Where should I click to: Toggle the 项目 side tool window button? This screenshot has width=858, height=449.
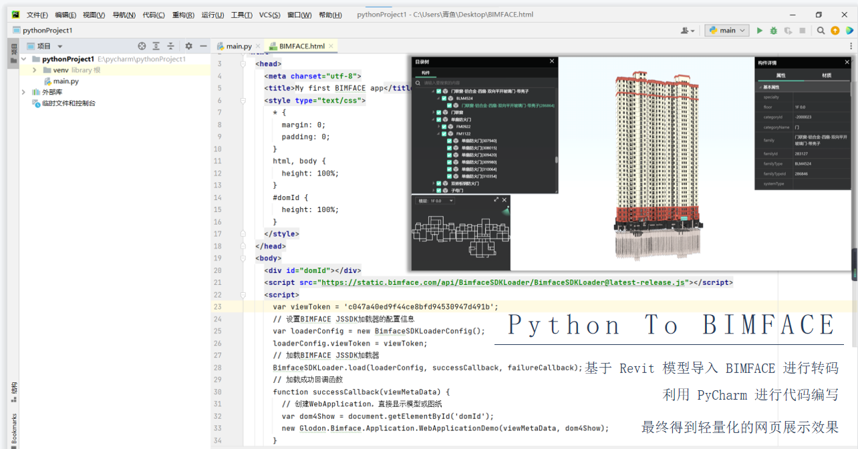(14, 52)
